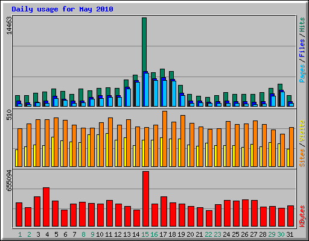
Task: Click day 14 on the x-axis
Action: (136, 234)
